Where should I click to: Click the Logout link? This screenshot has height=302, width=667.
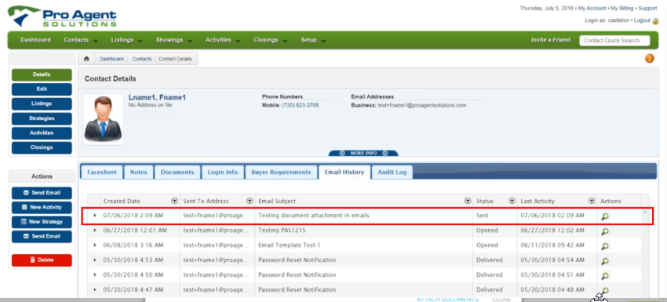coord(642,20)
